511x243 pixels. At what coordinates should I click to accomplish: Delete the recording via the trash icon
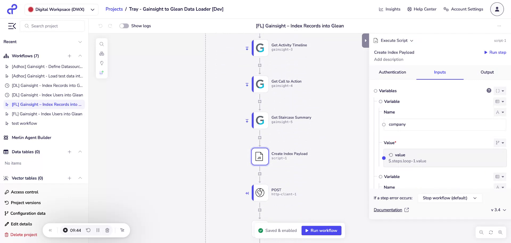point(107,230)
